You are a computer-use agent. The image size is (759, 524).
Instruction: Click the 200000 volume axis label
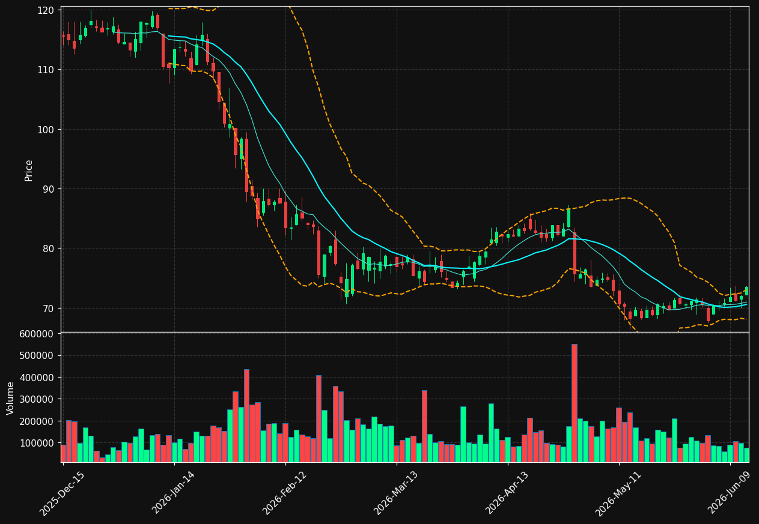(37, 421)
